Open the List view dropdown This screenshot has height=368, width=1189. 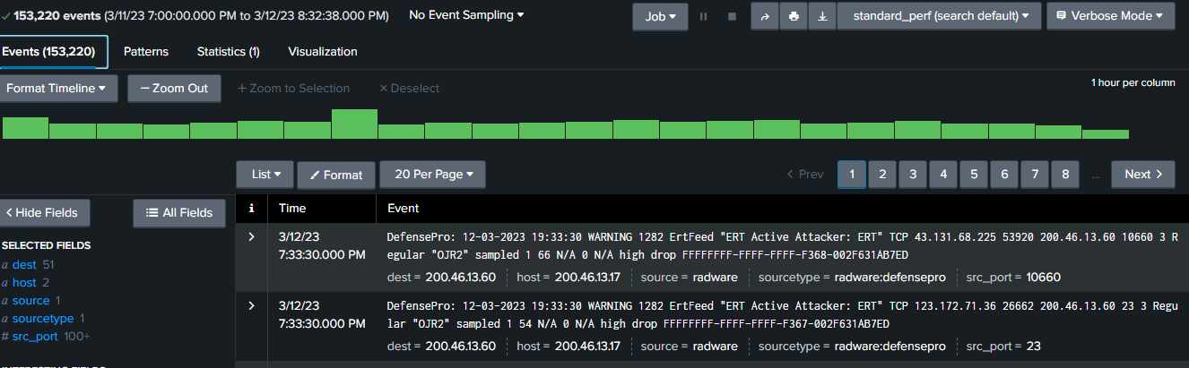[265, 175]
